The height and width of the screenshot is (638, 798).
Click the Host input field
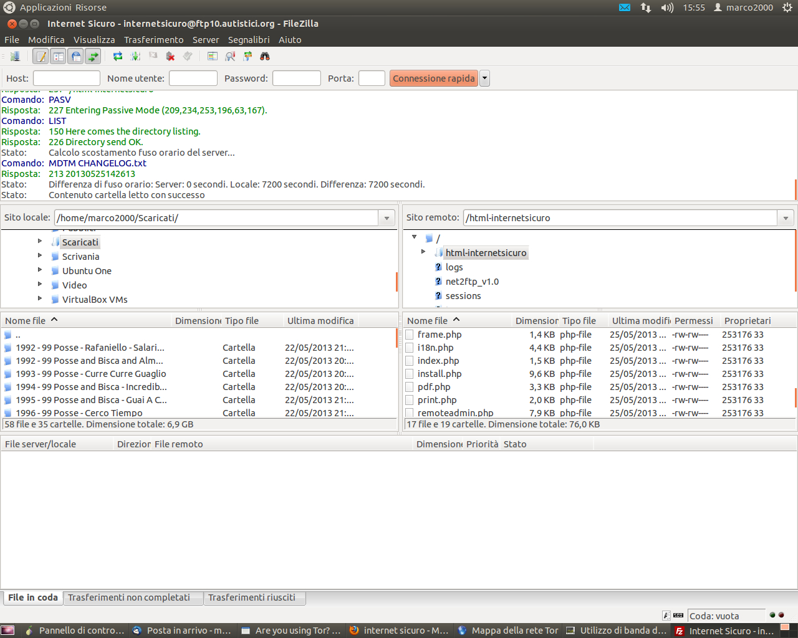pyautogui.click(x=67, y=79)
